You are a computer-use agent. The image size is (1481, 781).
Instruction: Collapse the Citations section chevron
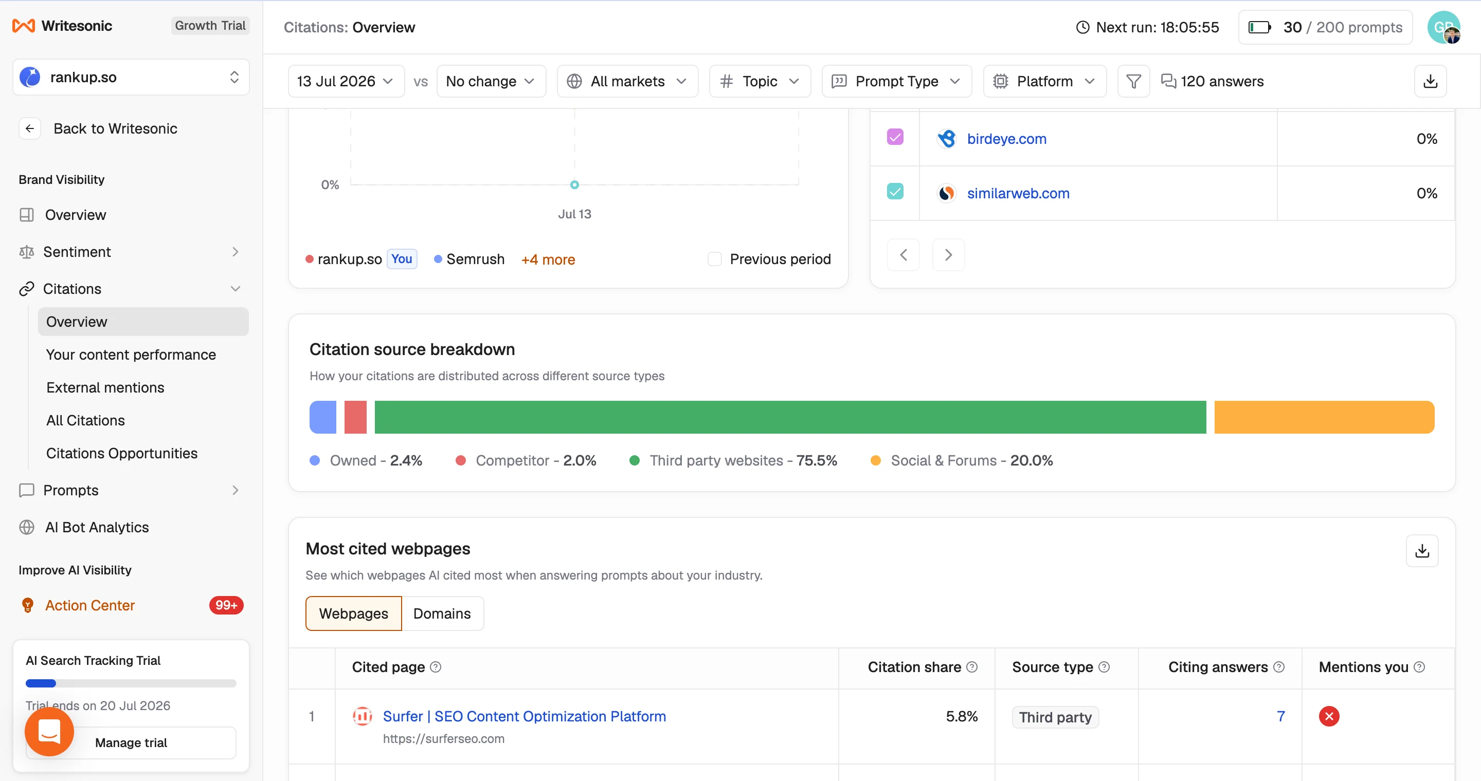coord(235,289)
